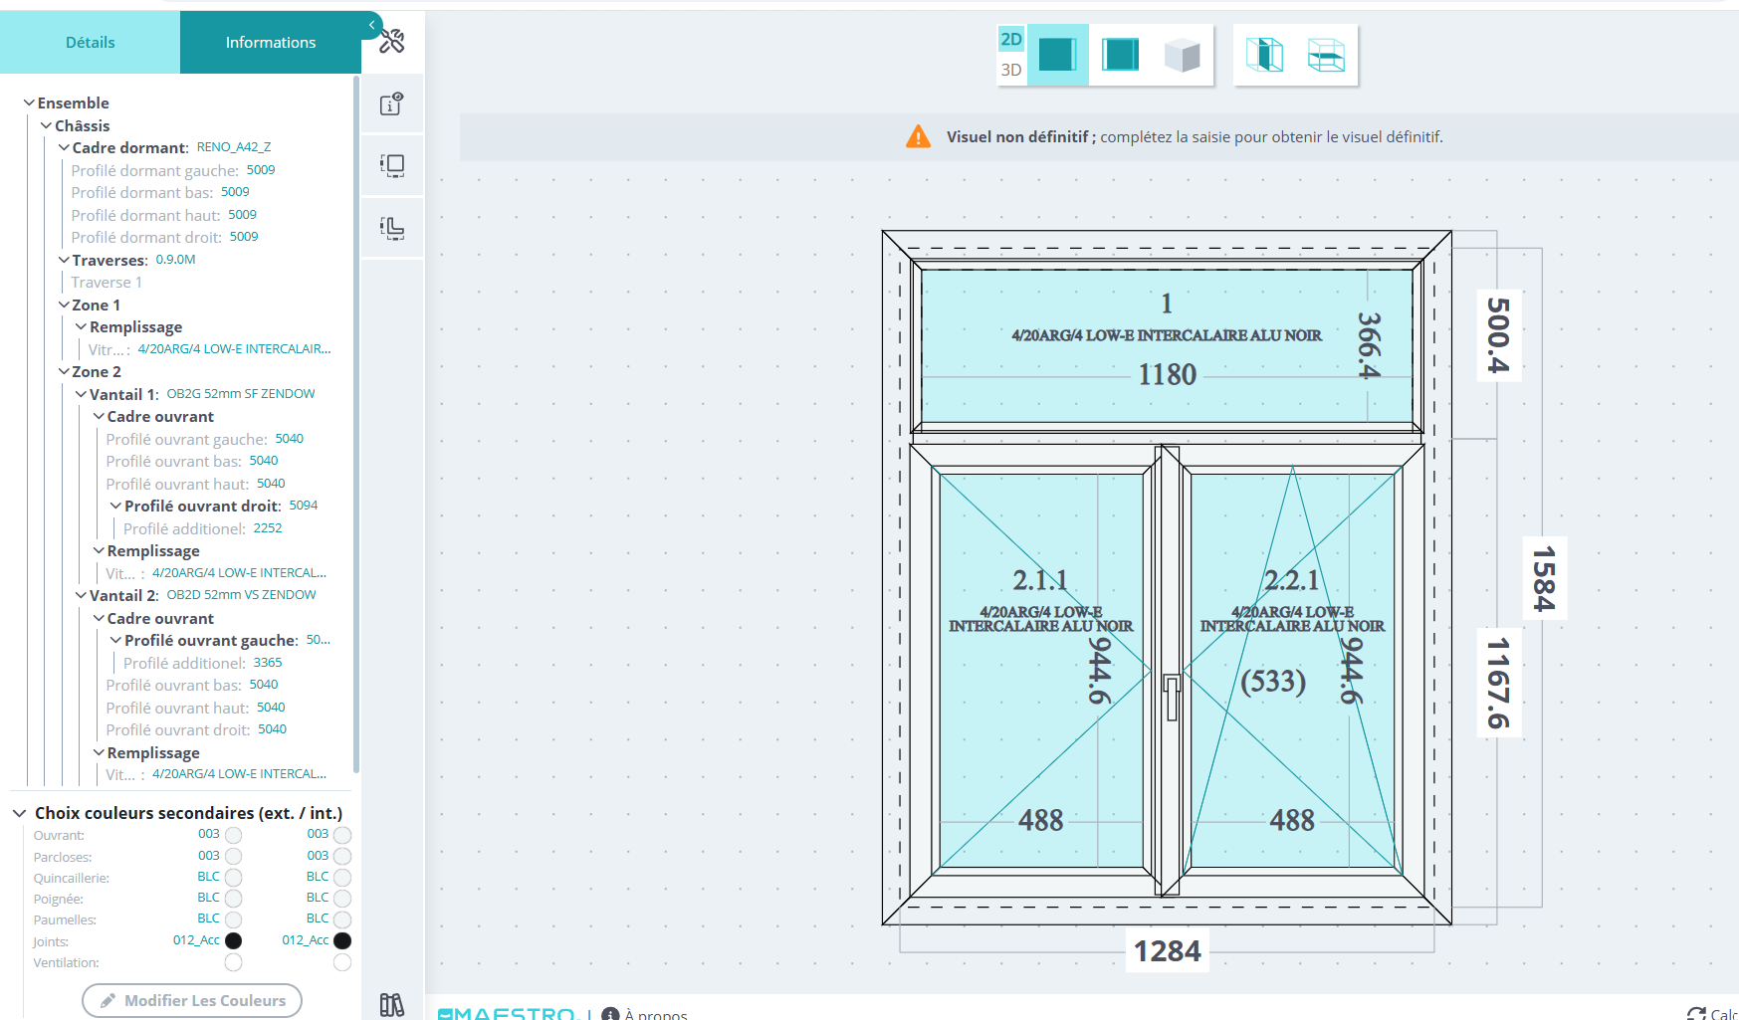Select the Poignée exterior color swatch
This screenshot has width=1739, height=1020.
pos(234,899)
